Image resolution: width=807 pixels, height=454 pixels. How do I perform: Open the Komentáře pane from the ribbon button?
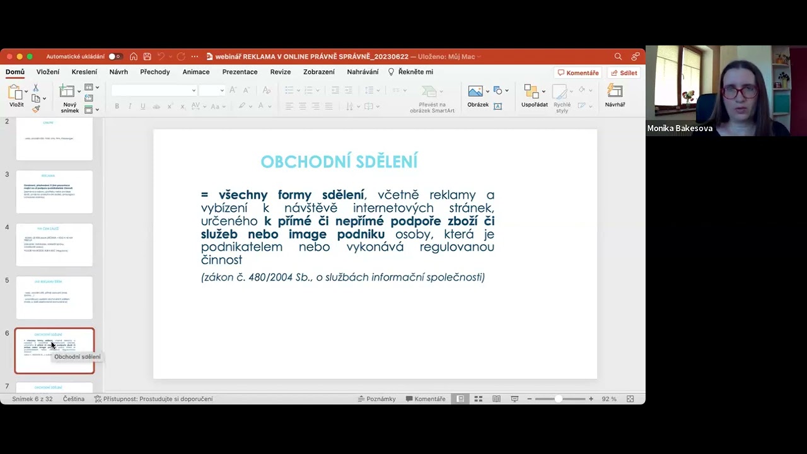pyautogui.click(x=578, y=73)
